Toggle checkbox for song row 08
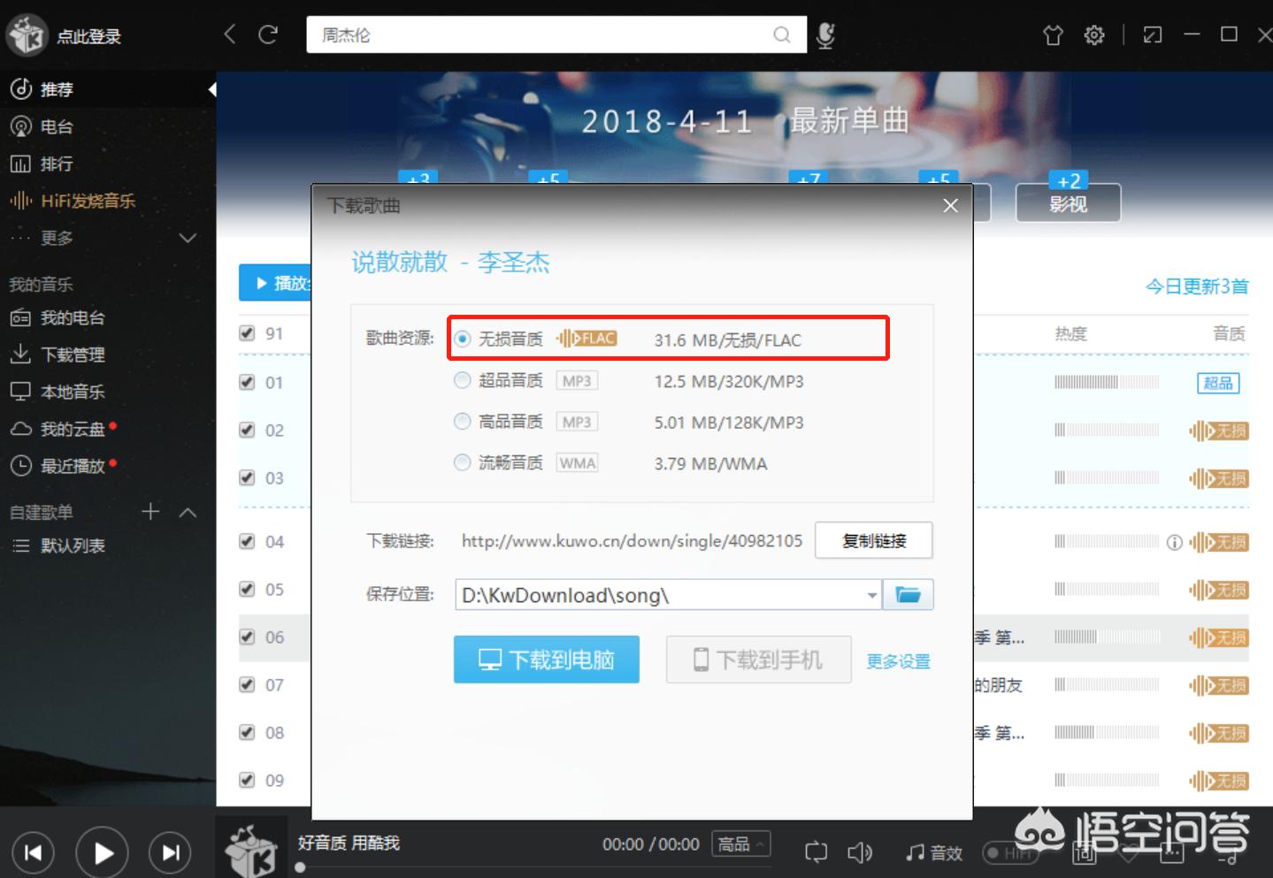The image size is (1273, 878). click(247, 732)
